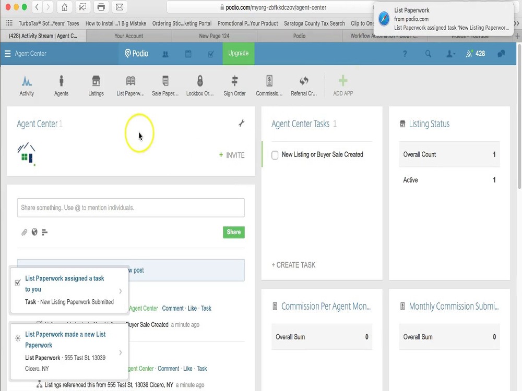Click the first Comment link in the stream
522x391 pixels.
172,308
